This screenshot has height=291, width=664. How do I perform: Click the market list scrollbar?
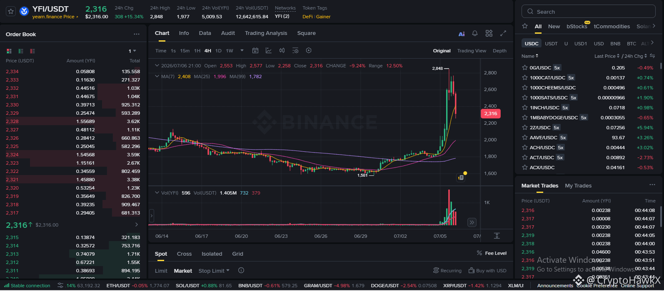click(x=661, y=67)
